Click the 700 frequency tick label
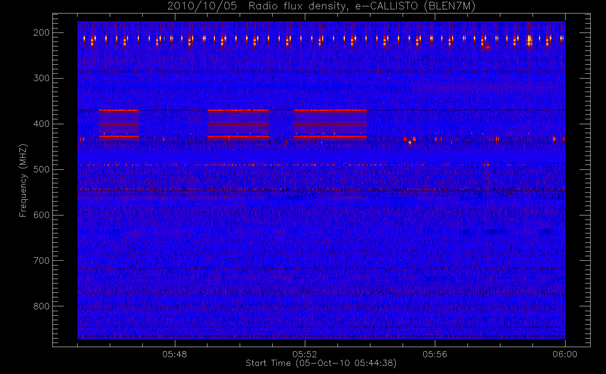Screen dimensions: 606x374 (41, 261)
